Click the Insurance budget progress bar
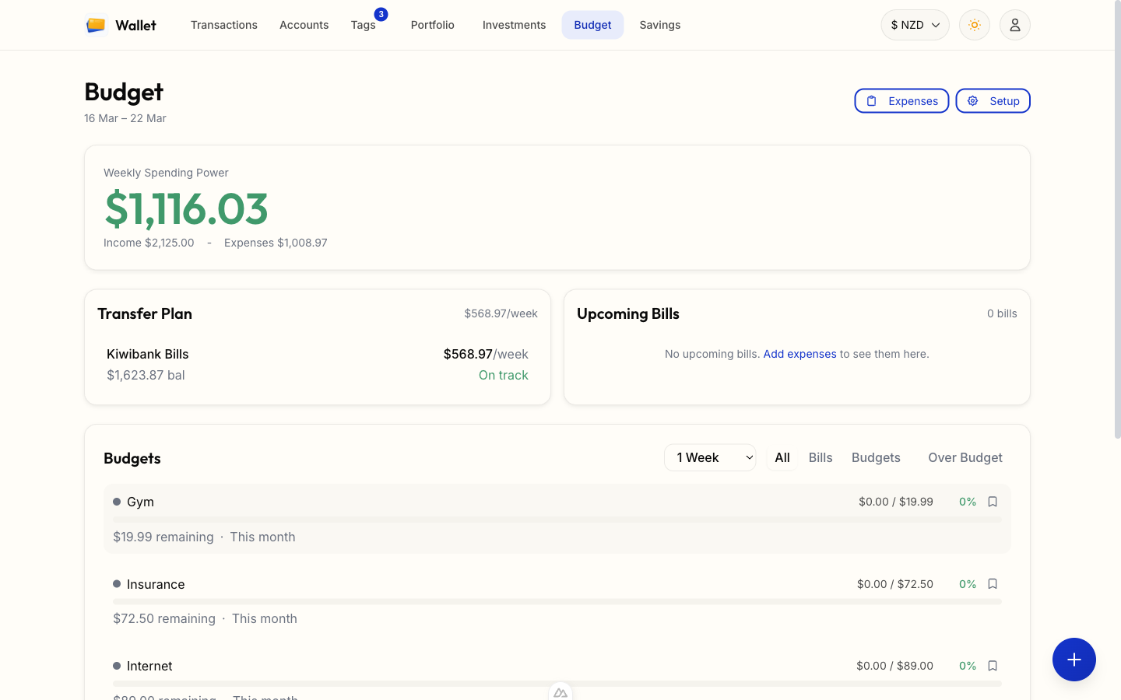The width and height of the screenshot is (1121, 700). click(557, 601)
